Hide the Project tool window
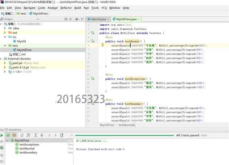 coord(82,19)
